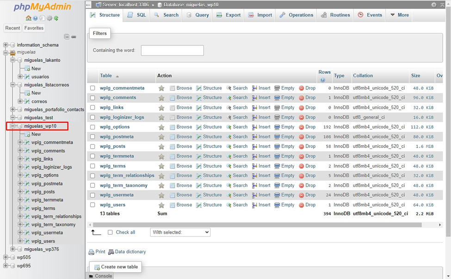
Task: Open navigation panel settings gear icon
Action: [x=49, y=18]
